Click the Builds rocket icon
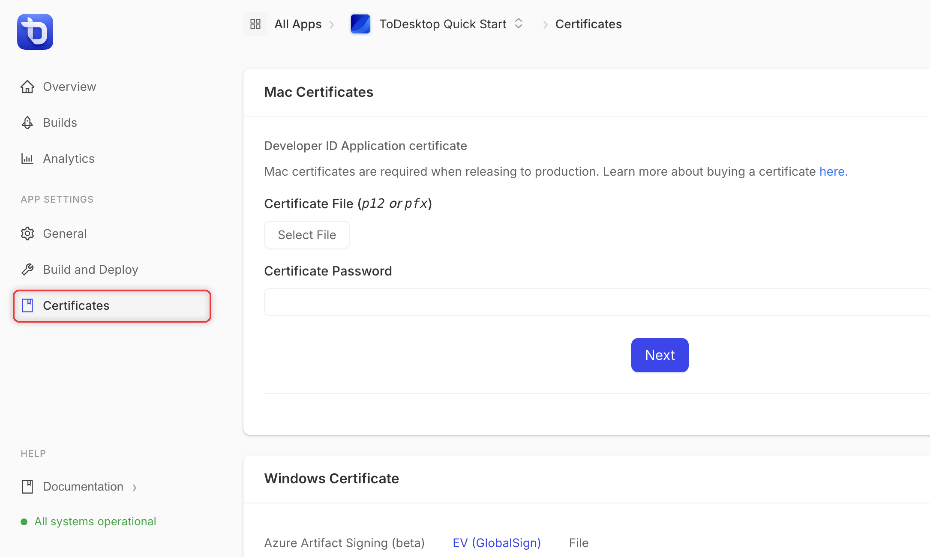The height and width of the screenshot is (557, 930). pos(27,123)
